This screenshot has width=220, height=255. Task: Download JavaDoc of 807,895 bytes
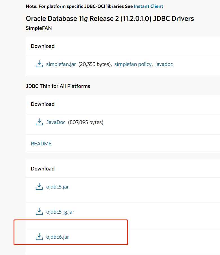[56, 122]
